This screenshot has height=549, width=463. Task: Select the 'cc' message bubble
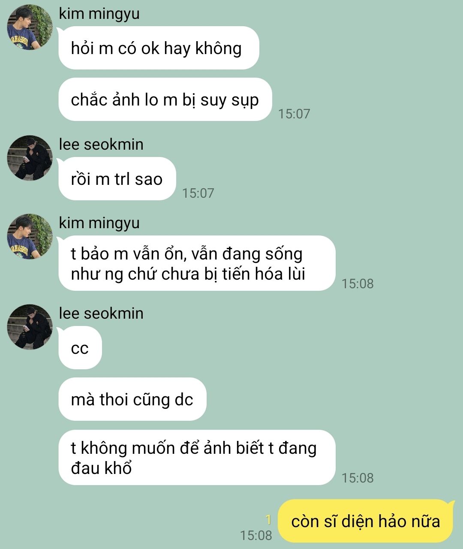click(80, 348)
